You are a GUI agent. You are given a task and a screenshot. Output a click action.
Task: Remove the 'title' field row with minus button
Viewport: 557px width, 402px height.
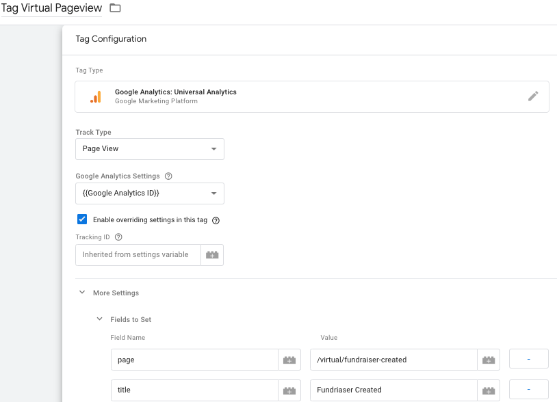point(528,389)
